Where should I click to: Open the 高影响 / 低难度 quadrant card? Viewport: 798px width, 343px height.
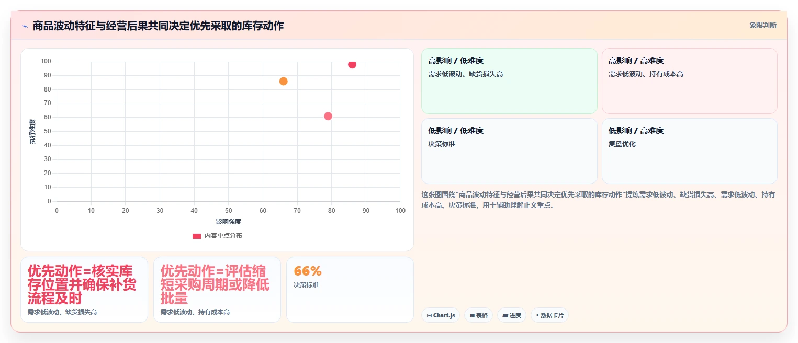509,81
